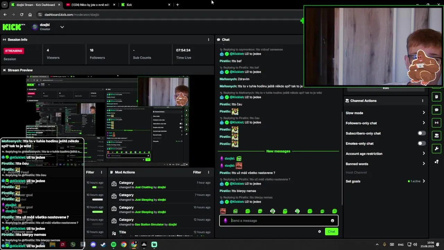Open chat settings gear icon
The width and height of the screenshot is (444, 250).
(x=319, y=232)
